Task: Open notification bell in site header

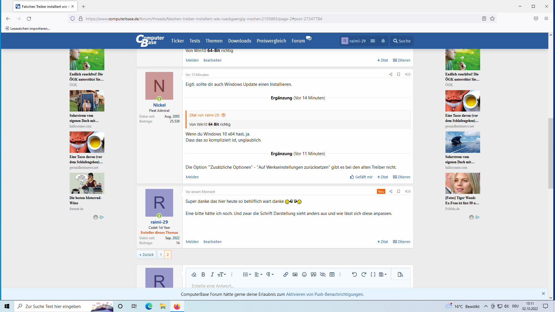Action: click(x=383, y=41)
